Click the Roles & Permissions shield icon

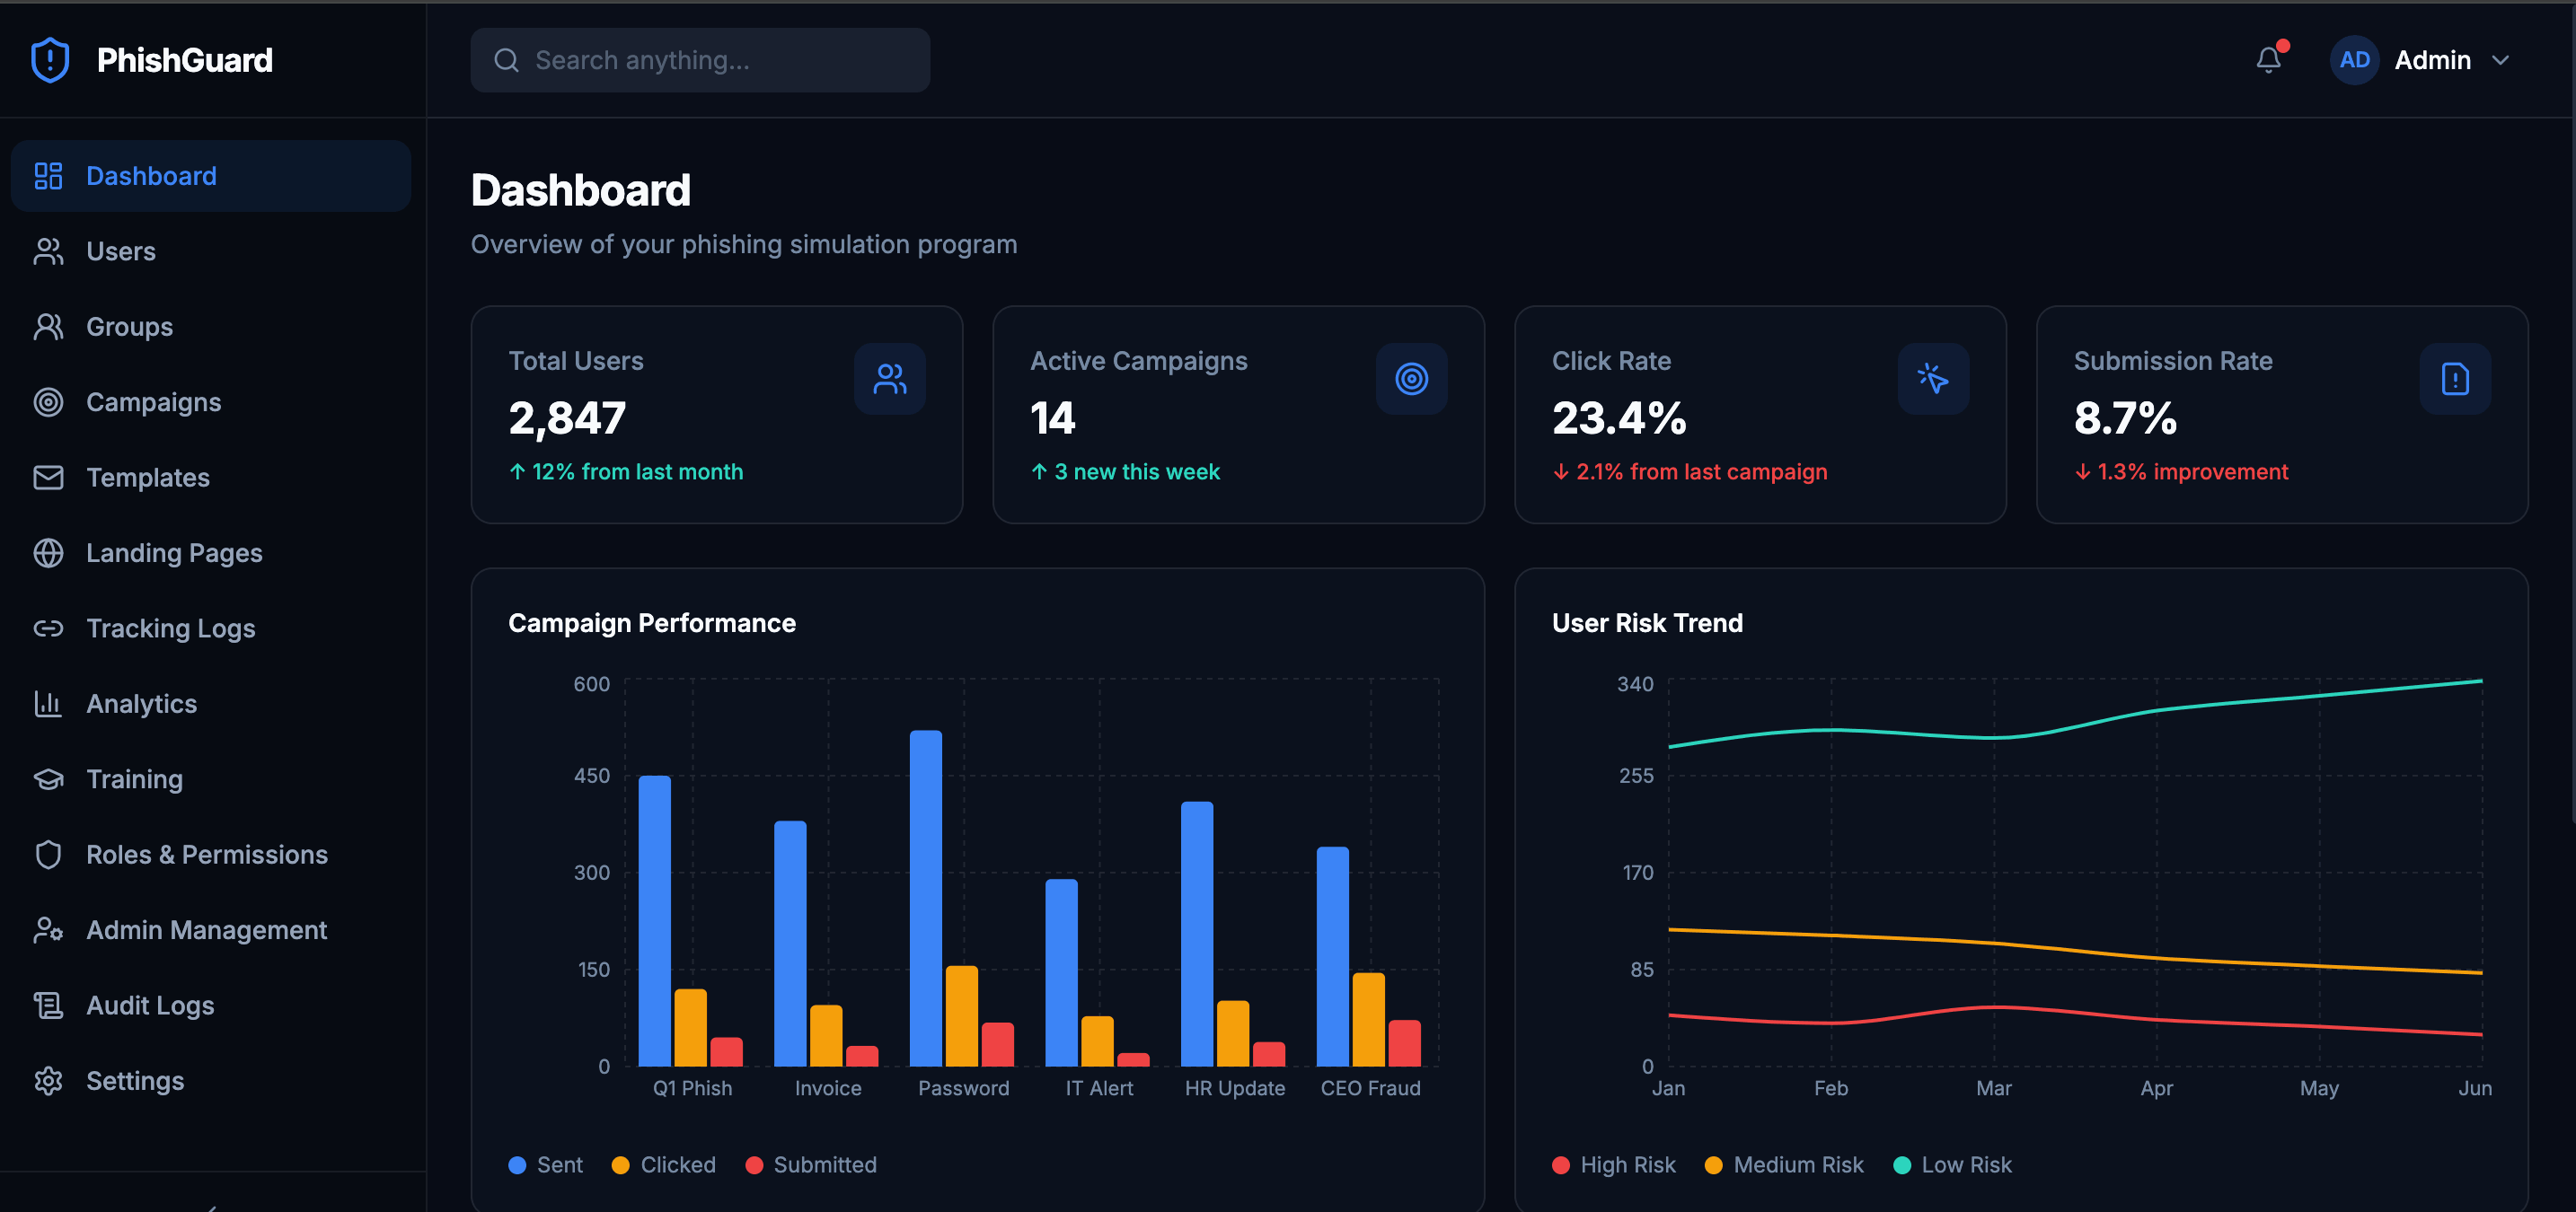click(48, 856)
